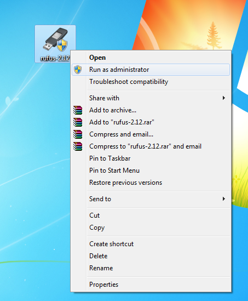Select Delete from the context menu

pos(151,256)
